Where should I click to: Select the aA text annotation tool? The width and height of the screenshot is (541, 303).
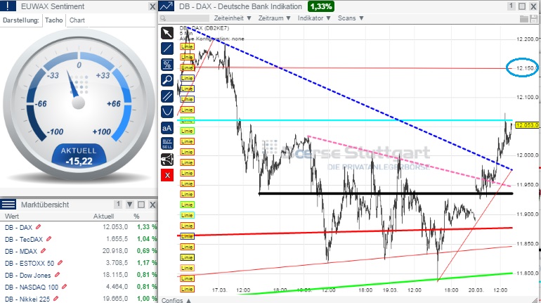[167, 128]
